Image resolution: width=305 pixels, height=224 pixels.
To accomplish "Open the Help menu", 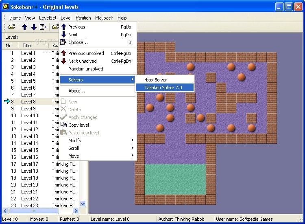I will pyautogui.click(x=122, y=18).
